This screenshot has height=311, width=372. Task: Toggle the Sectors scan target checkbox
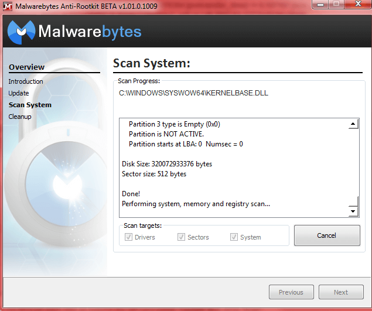tap(181, 237)
